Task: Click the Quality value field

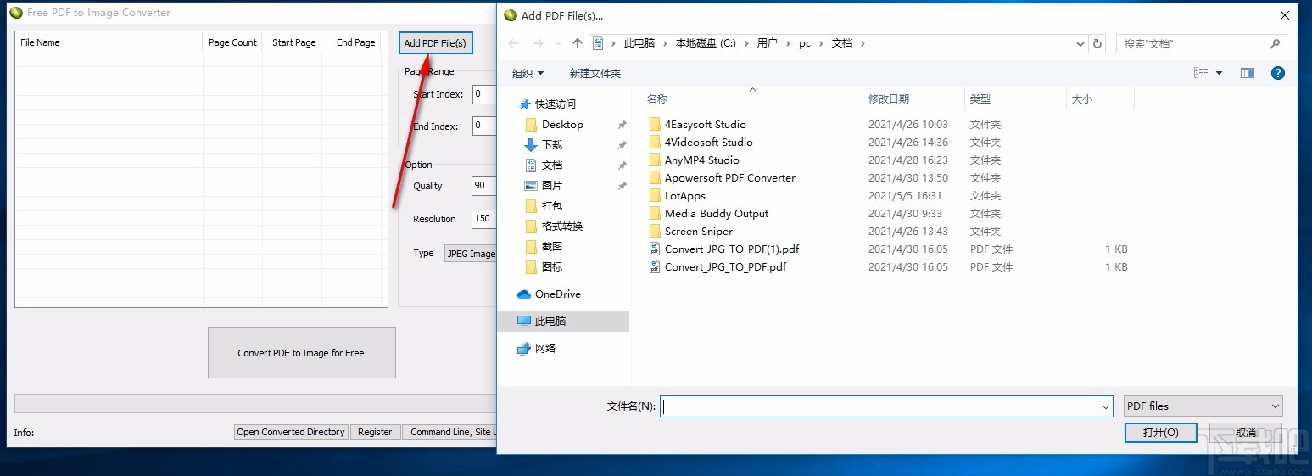Action: point(484,186)
